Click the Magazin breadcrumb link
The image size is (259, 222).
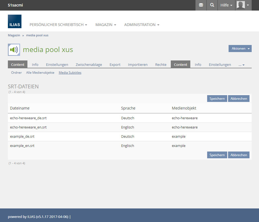click(14, 35)
